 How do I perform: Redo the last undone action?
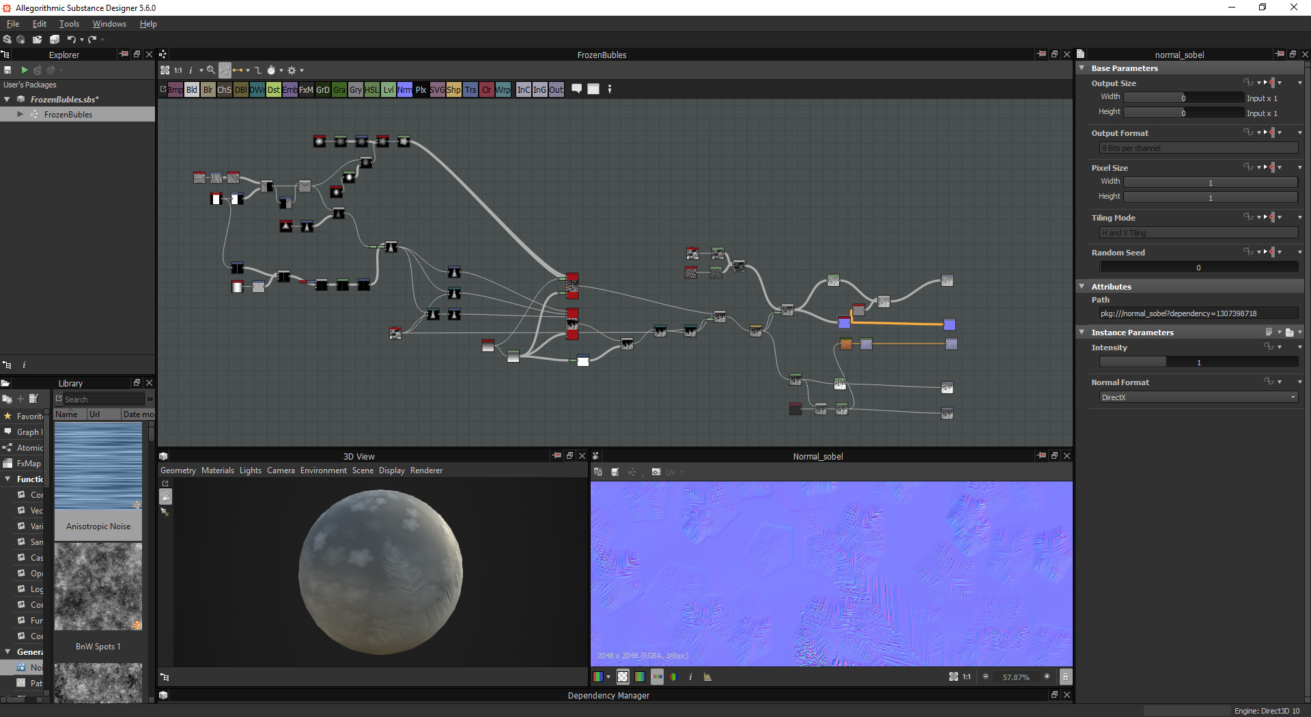92,40
